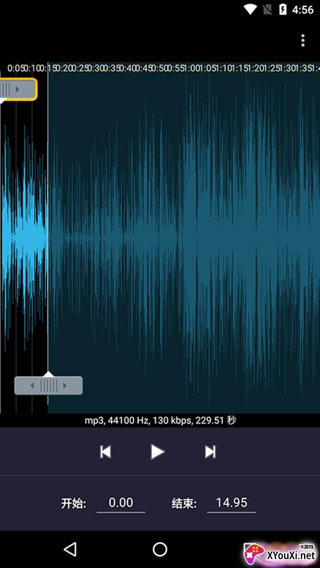Play the selected audio clip
Image resolution: width=320 pixels, height=568 pixels.
pos(157,452)
